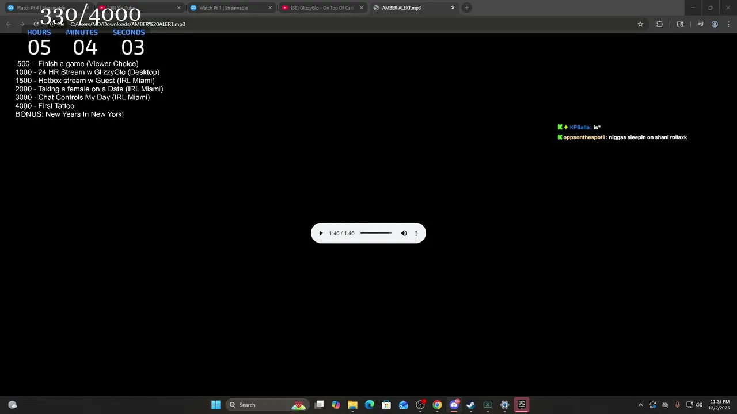Image resolution: width=737 pixels, height=414 pixels.
Task: Open Microsoft Edge from the taskbar
Action: (370, 405)
